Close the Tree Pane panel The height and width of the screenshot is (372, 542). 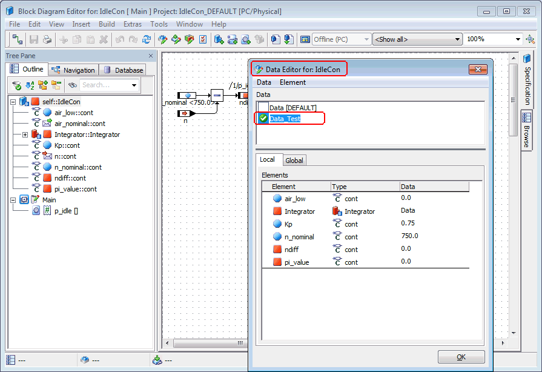point(151,56)
